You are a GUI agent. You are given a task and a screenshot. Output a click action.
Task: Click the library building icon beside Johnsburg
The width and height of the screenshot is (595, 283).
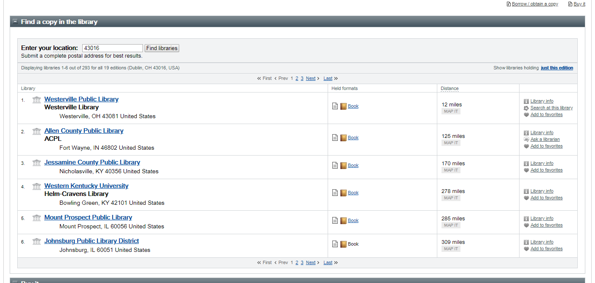point(37,241)
